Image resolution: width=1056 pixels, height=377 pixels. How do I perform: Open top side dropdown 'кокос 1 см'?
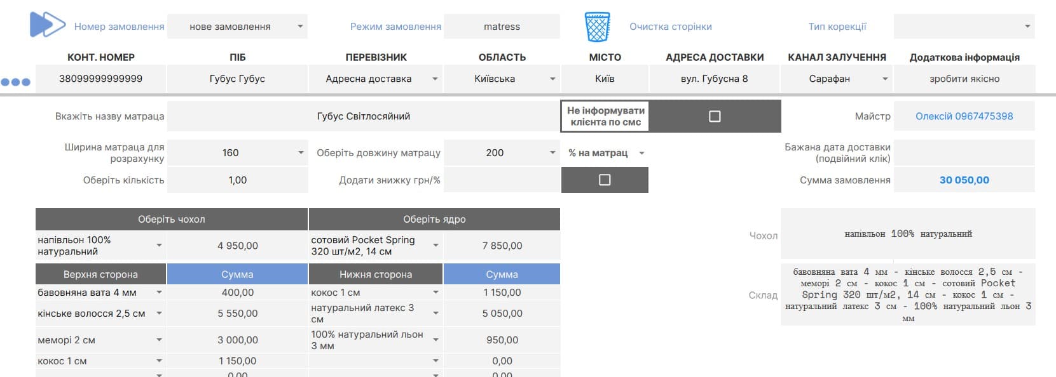click(159, 361)
